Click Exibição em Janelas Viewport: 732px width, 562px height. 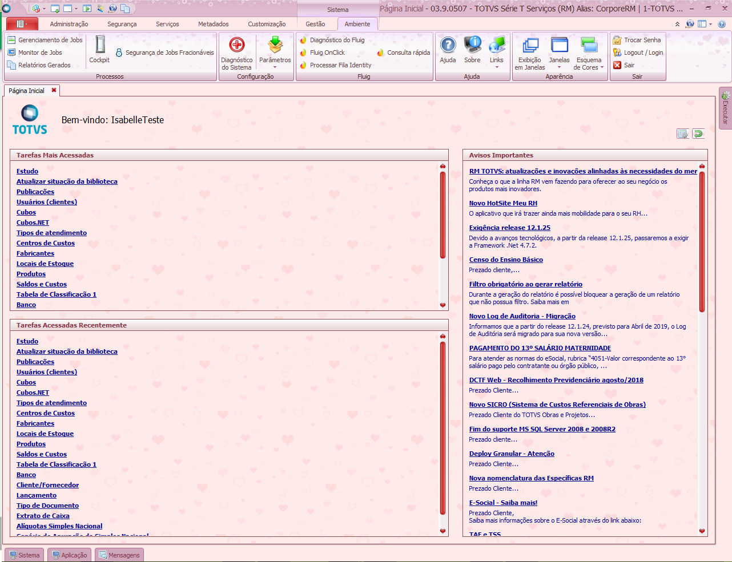click(530, 54)
